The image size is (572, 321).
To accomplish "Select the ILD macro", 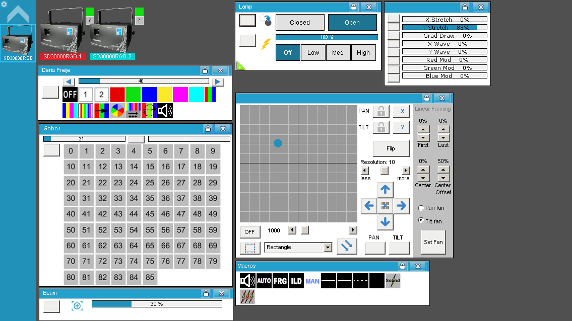I will point(296,281).
